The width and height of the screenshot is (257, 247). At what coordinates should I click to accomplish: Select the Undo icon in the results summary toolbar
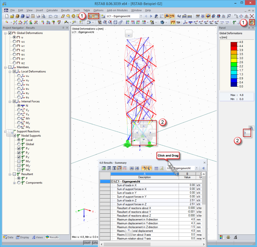[x=144, y=168]
